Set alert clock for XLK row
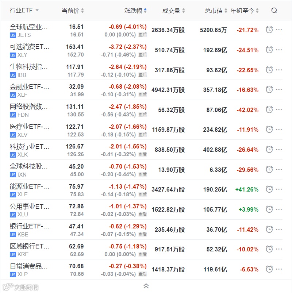 pos(269,150)
